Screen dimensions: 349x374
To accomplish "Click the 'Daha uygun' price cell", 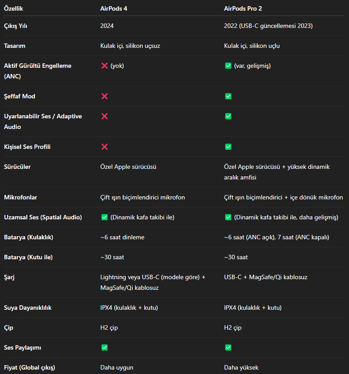I will (x=116, y=368).
